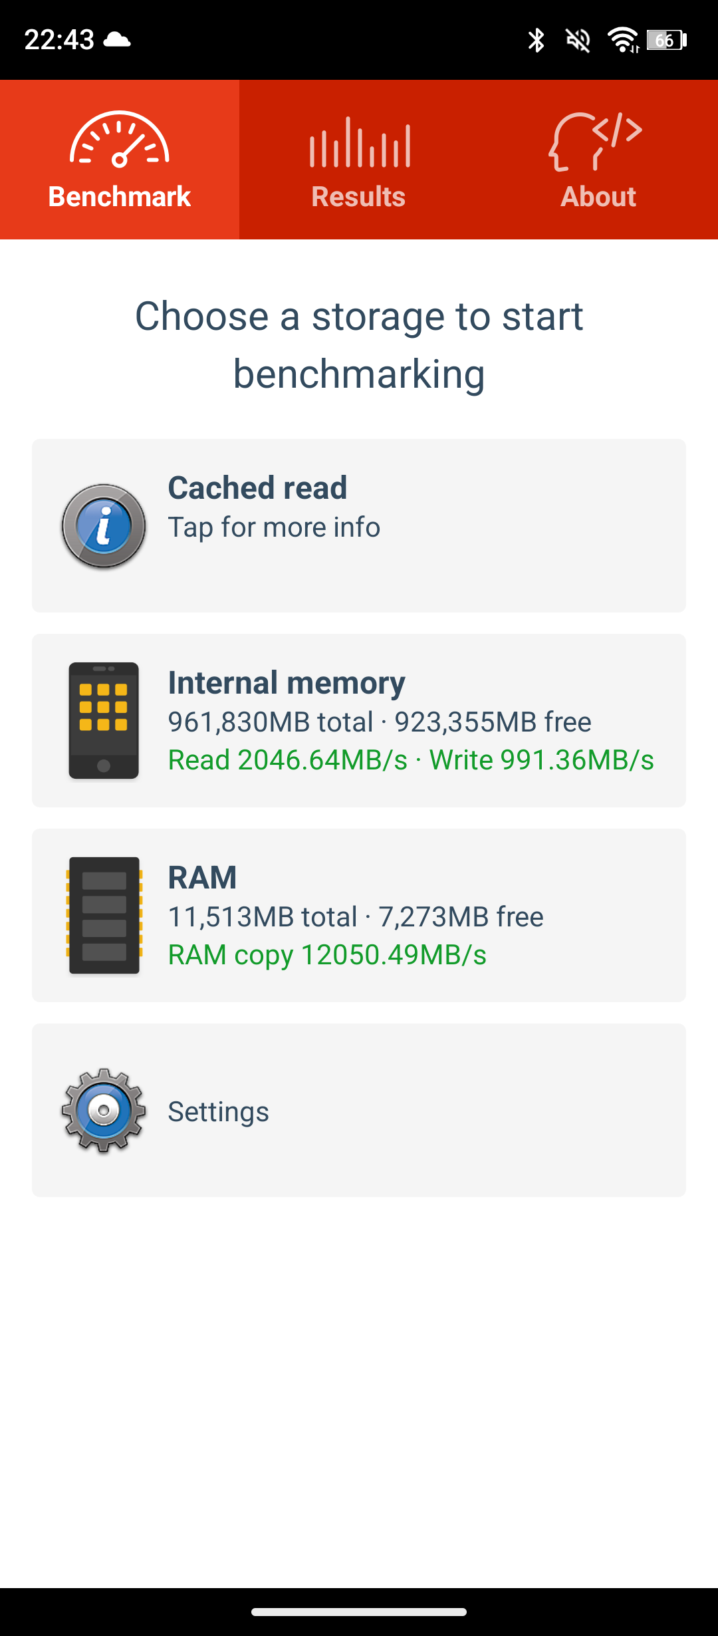
Task: Tap the head with code About icon
Action: (596, 141)
